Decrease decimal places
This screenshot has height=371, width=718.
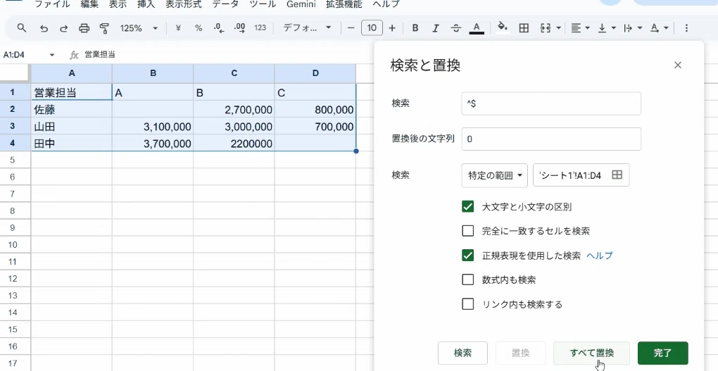coord(219,28)
